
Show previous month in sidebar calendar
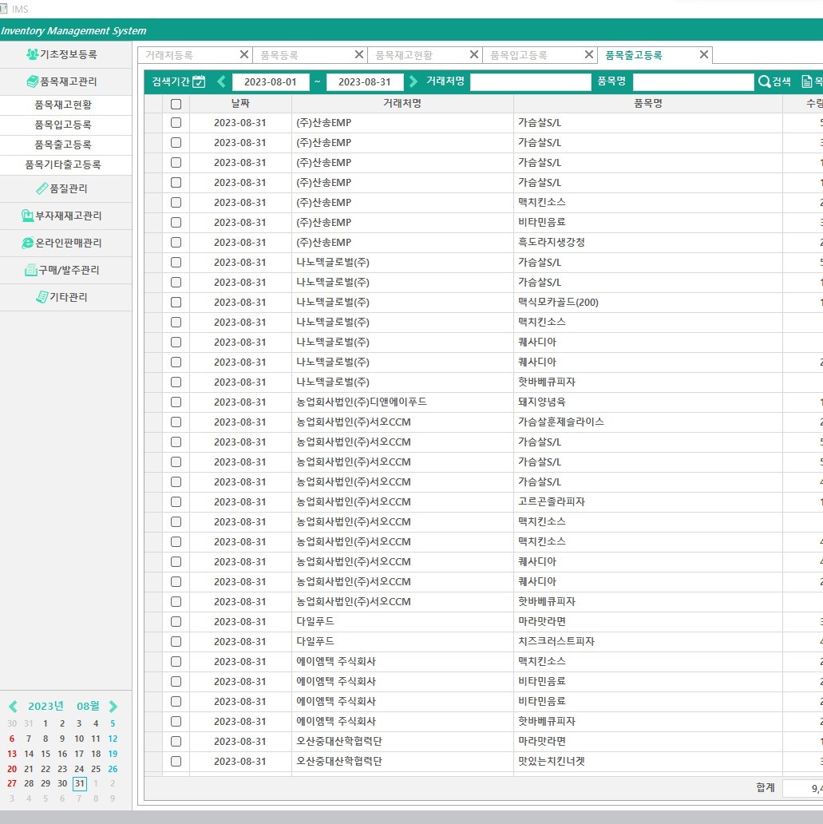tap(13, 707)
